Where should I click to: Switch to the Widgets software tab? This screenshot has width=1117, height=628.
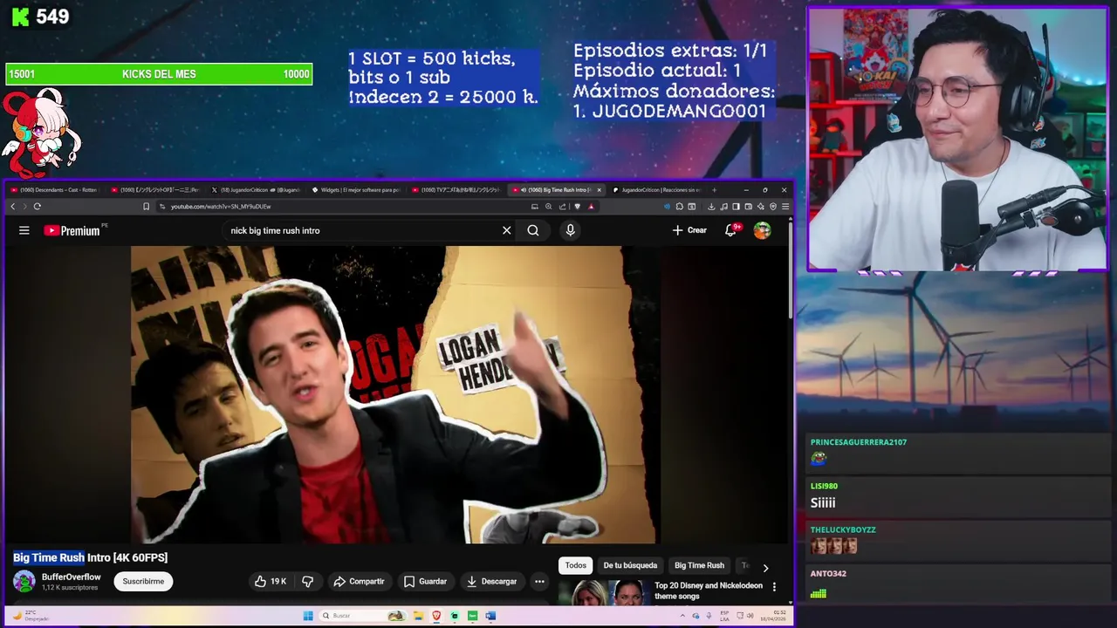point(358,190)
